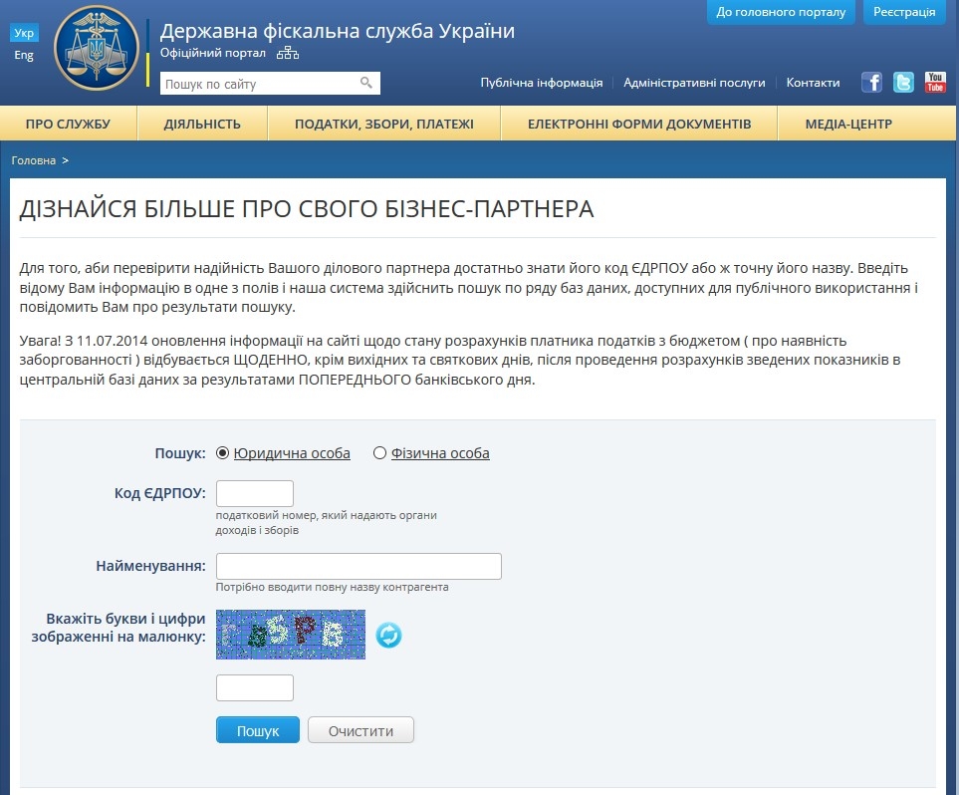
Task: Click the search magnifier icon
Action: [x=365, y=84]
